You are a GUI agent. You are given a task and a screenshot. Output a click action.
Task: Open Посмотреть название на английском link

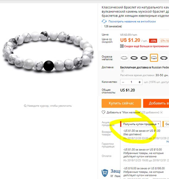(132, 21)
